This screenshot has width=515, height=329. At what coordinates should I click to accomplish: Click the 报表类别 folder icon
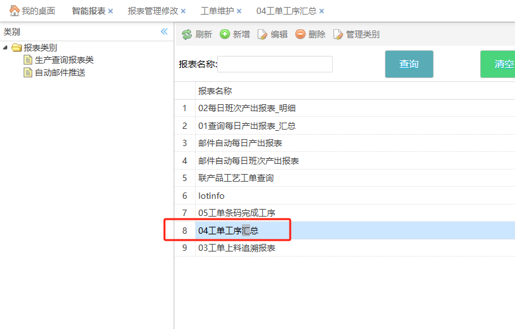(17, 48)
